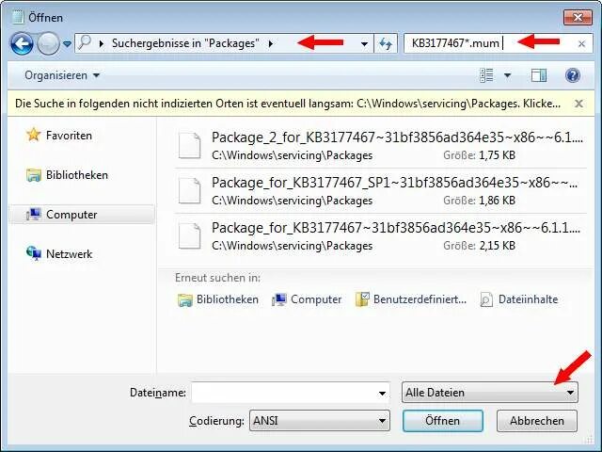602x452 pixels.
Task: Open the recent locations dropdown arrow
Action: click(67, 44)
